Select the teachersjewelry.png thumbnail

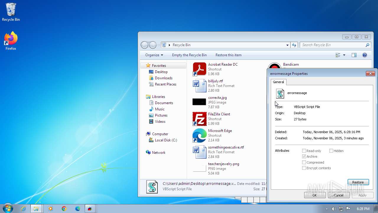tap(199, 168)
